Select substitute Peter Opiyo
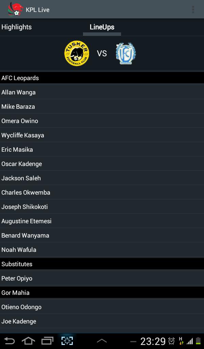The width and height of the screenshot is (204, 349). [102, 278]
